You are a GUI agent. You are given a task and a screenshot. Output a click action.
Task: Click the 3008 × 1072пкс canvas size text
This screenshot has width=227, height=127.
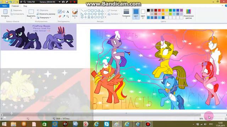coord(63,119)
